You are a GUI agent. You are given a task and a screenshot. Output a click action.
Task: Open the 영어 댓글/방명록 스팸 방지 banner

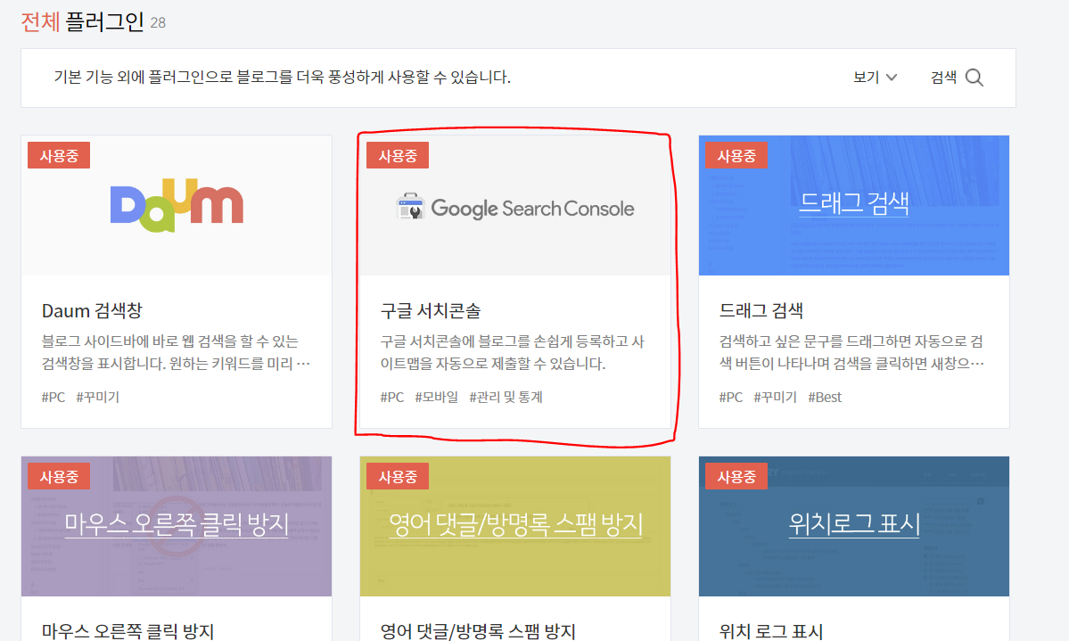515,526
